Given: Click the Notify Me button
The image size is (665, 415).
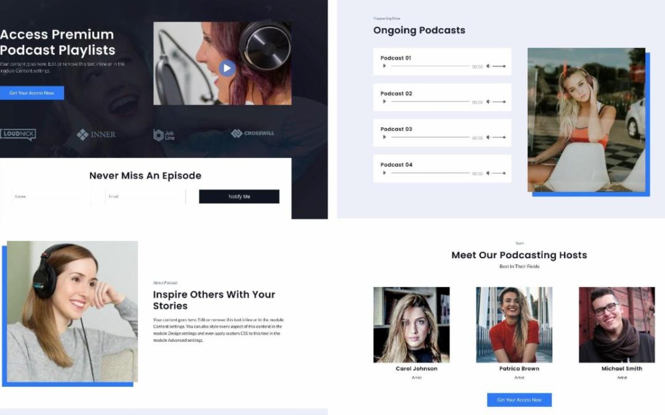Looking at the screenshot, I should click(239, 197).
